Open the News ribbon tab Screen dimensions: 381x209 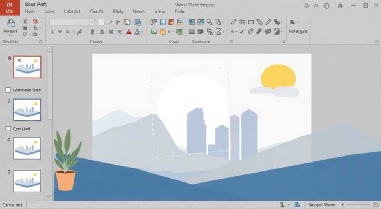click(139, 11)
